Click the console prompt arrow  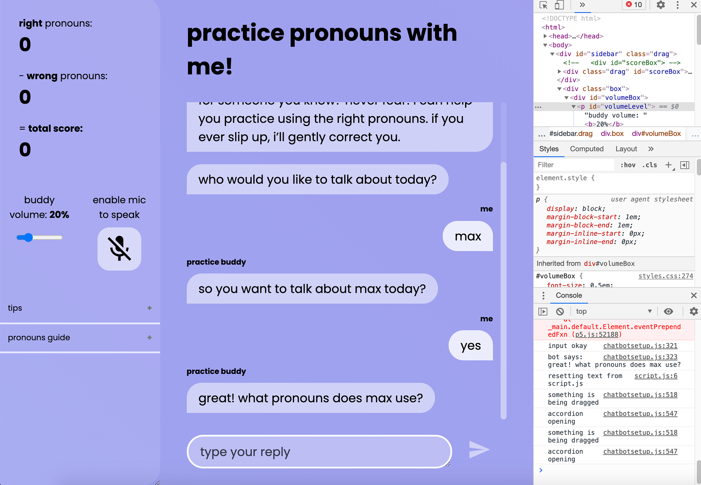(541, 470)
